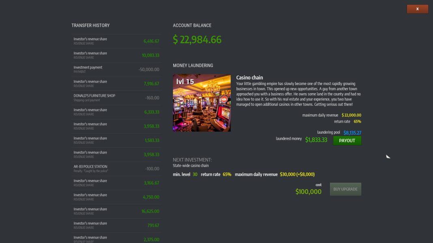The image size is (433, 243).
Task: Select the Investment payment -50,000.00 row
Action: click(116, 69)
